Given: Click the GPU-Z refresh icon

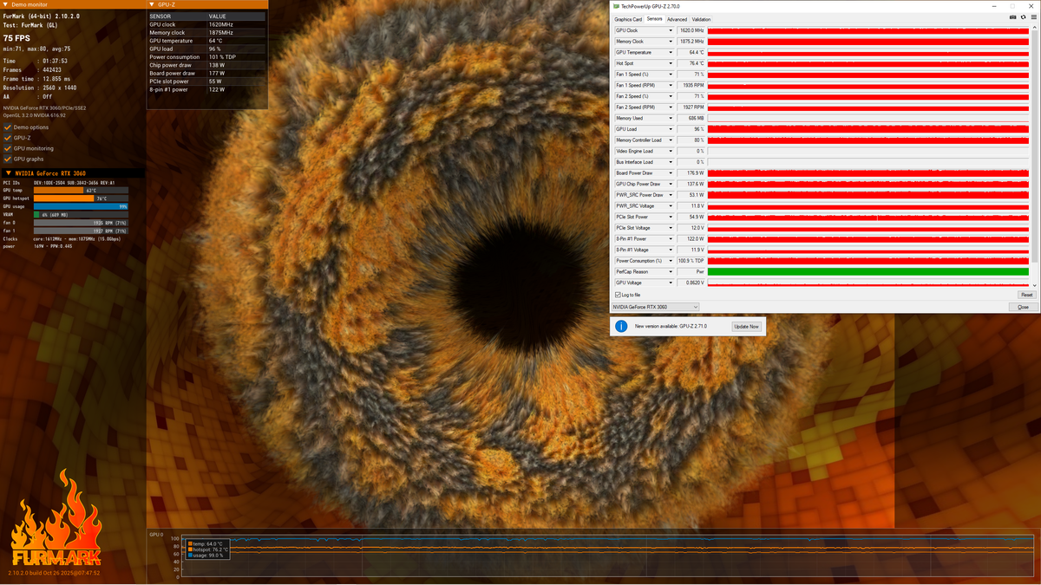Looking at the screenshot, I should point(1022,17).
